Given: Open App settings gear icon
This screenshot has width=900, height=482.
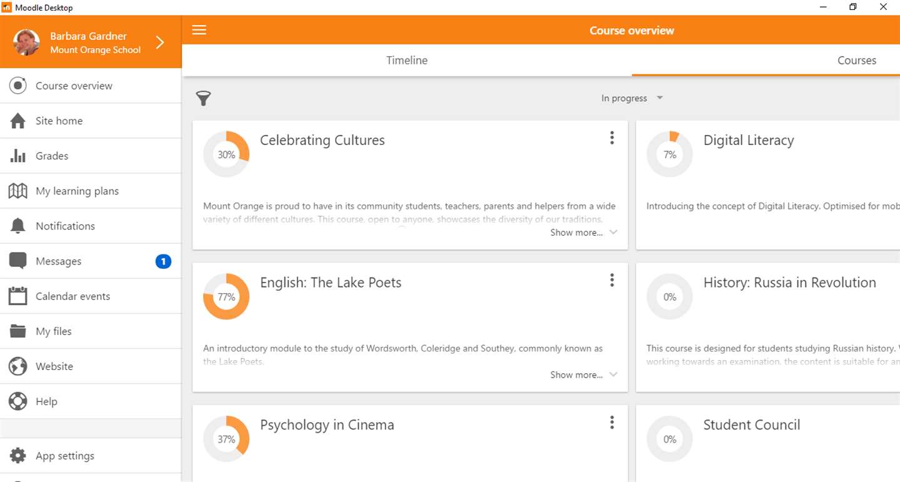Looking at the screenshot, I should [x=18, y=456].
